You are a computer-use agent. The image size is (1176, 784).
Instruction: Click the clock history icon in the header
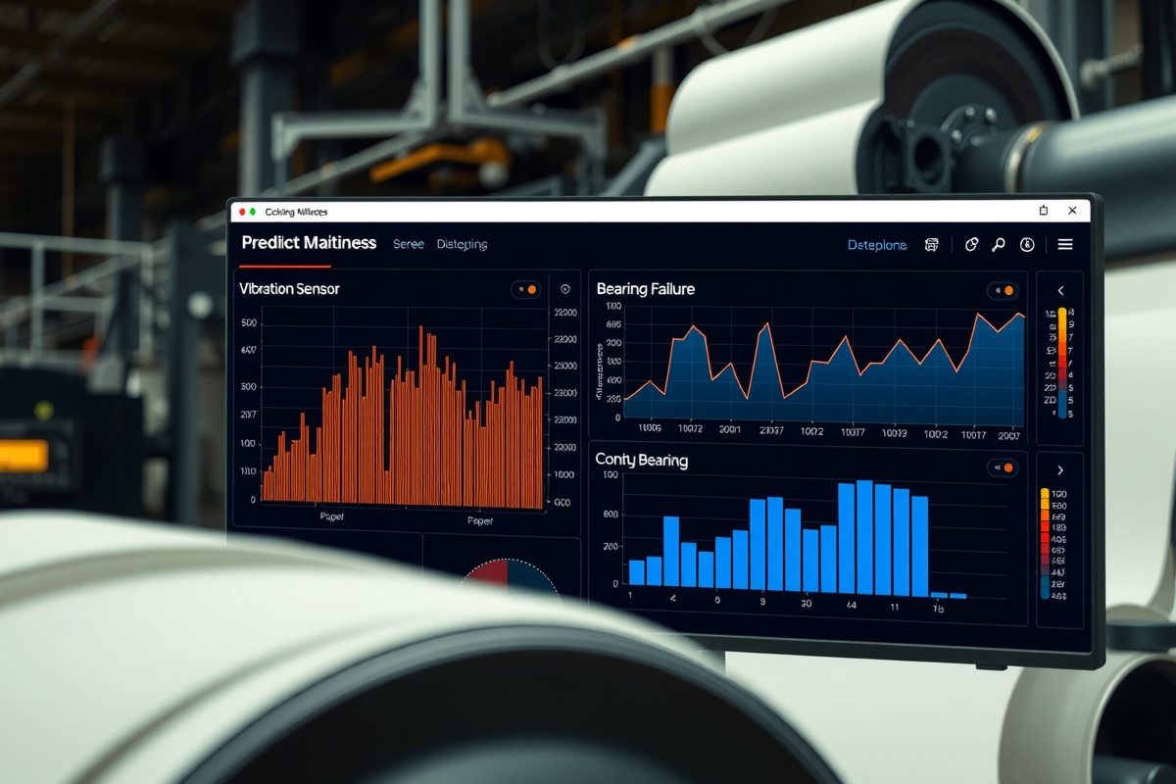coord(1027,245)
